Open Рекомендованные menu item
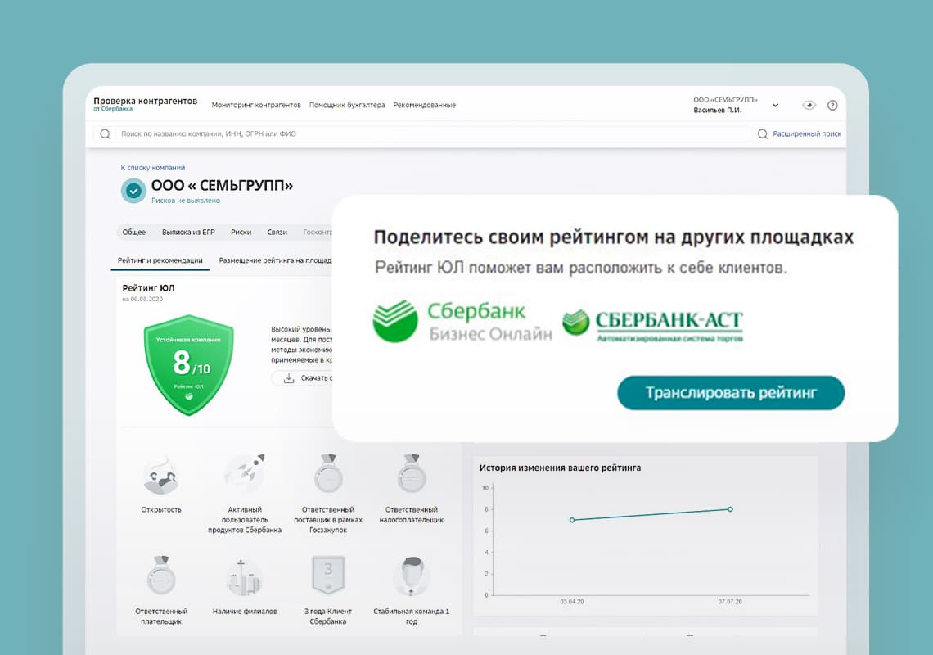Viewport: 933px width, 655px height. pyautogui.click(x=424, y=106)
